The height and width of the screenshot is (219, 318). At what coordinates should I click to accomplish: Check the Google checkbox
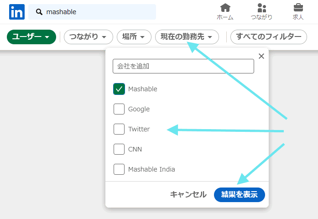coord(119,109)
